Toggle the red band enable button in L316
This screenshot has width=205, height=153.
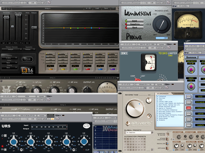88,69
